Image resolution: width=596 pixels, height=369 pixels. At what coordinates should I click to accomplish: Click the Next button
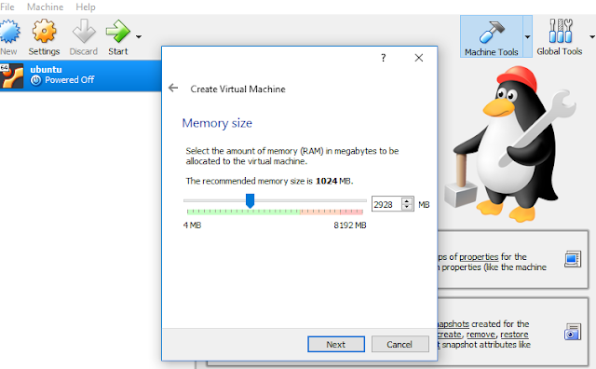(336, 344)
